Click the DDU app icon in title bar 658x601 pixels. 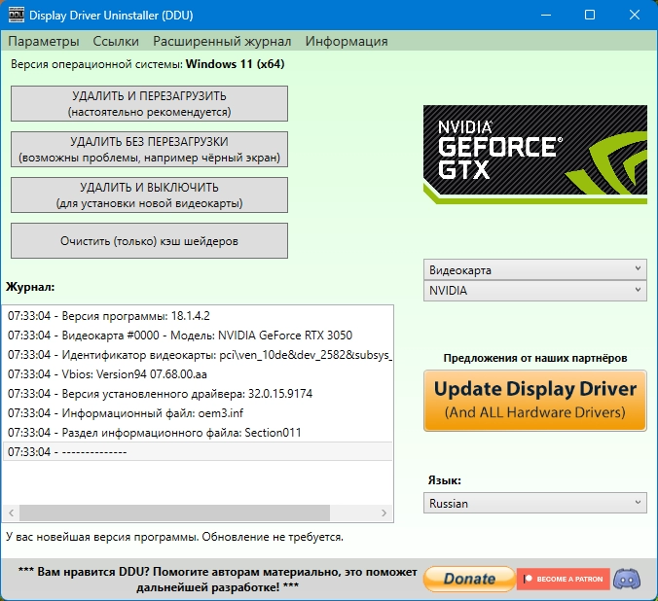tap(17, 16)
